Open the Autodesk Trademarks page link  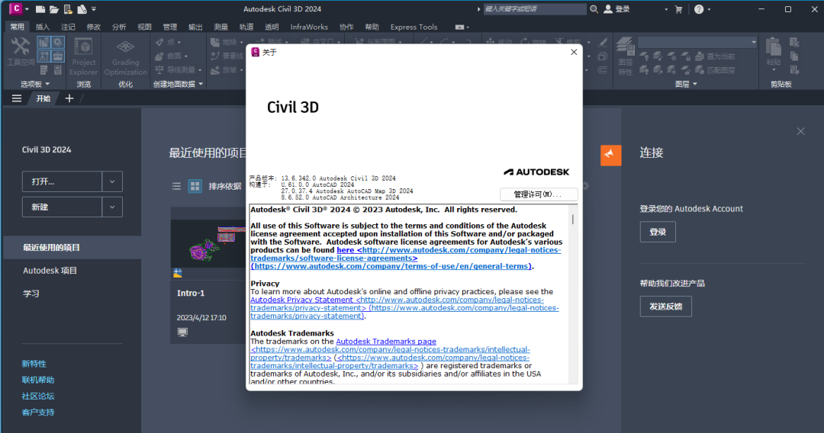(386, 342)
